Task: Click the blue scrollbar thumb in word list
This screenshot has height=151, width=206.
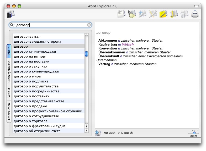Action: coord(86,54)
